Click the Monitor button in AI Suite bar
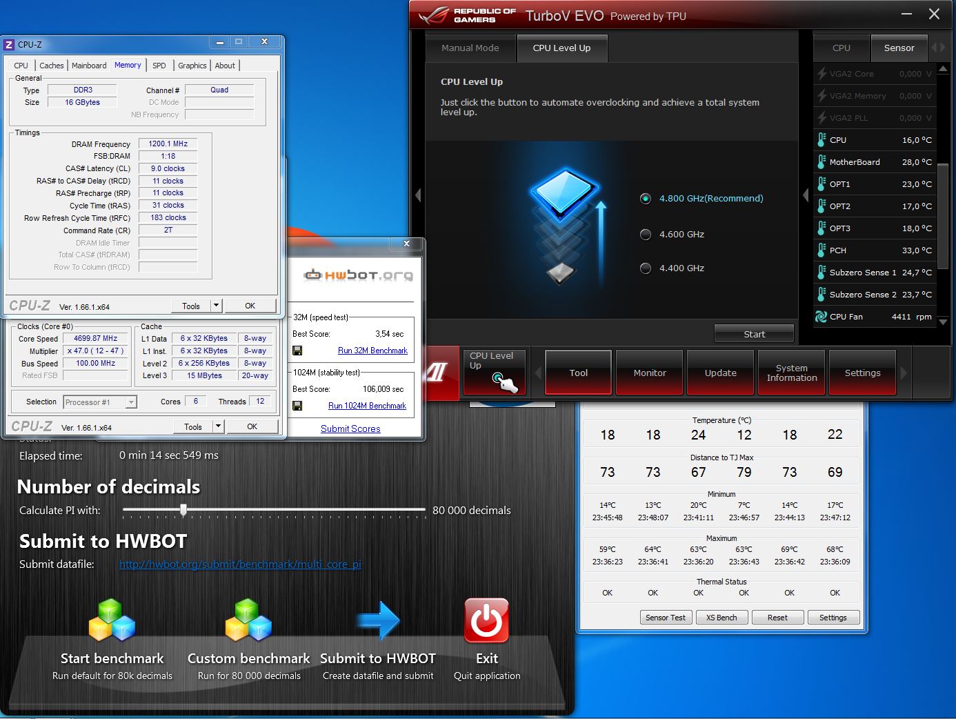 (650, 373)
